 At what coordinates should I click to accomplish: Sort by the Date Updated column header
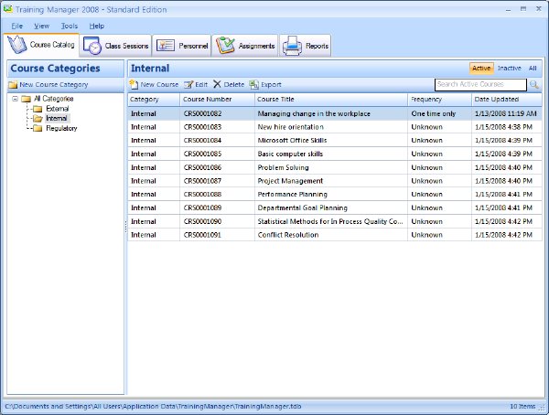point(507,100)
